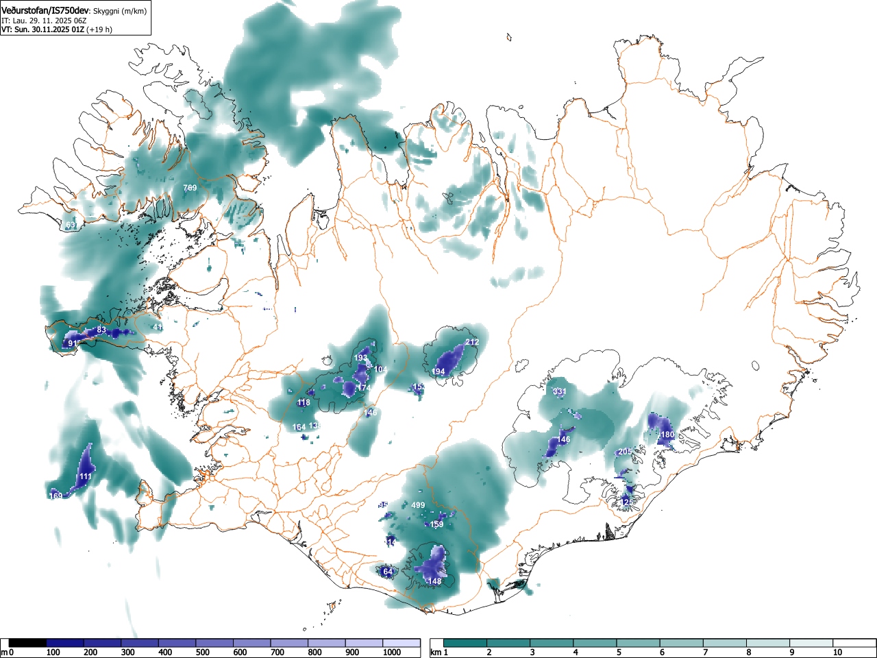Click the 709 visibility value in Westfjords

pyautogui.click(x=190, y=188)
